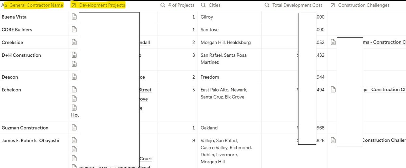Open the page icon in the CORE Builders row

tap(74, 30)
